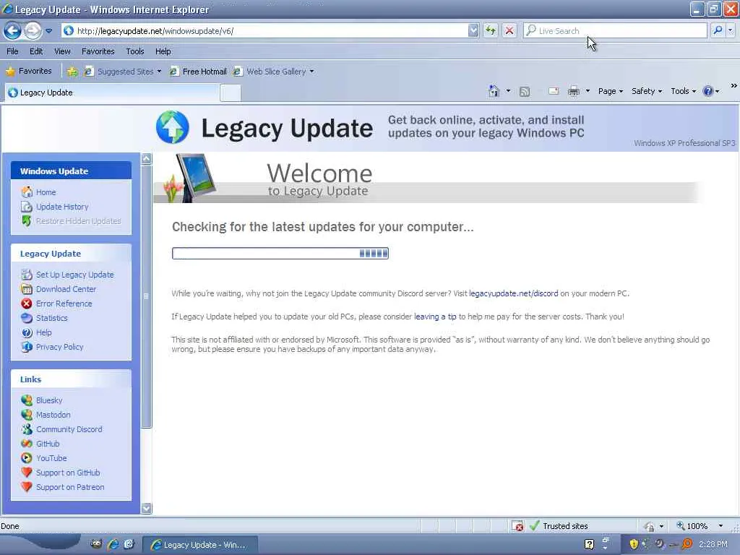Open the Tools command bar menu

(683, 91)
